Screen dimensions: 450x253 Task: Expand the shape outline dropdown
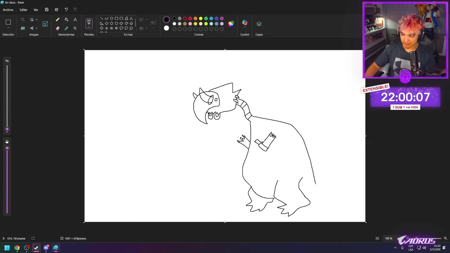(x=146, y=20)
